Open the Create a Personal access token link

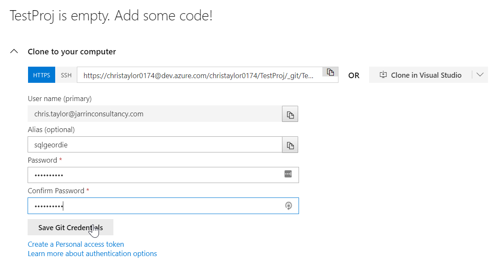pyautogui.click(x=76, y=244)
